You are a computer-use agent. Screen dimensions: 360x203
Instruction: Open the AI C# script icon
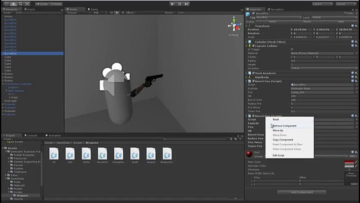coord(54,154)
